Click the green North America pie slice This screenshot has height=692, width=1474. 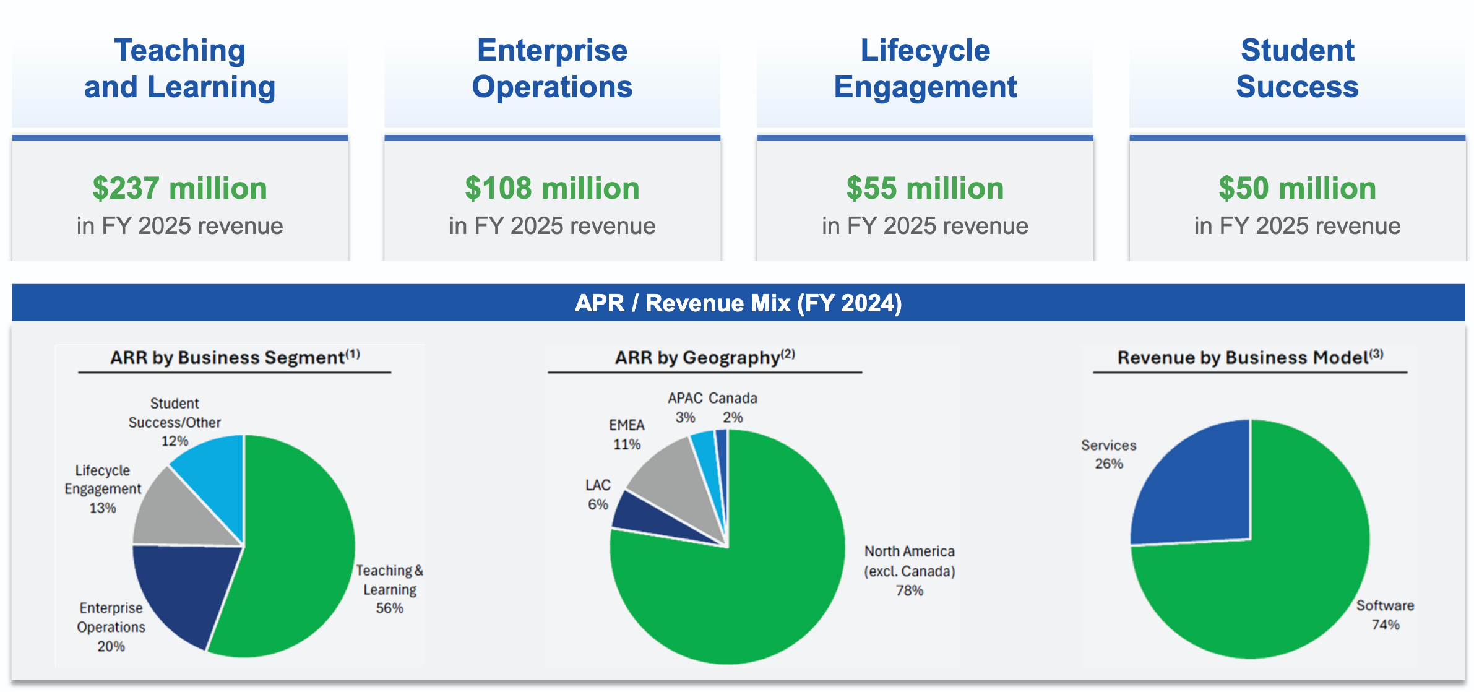(761, 588)
